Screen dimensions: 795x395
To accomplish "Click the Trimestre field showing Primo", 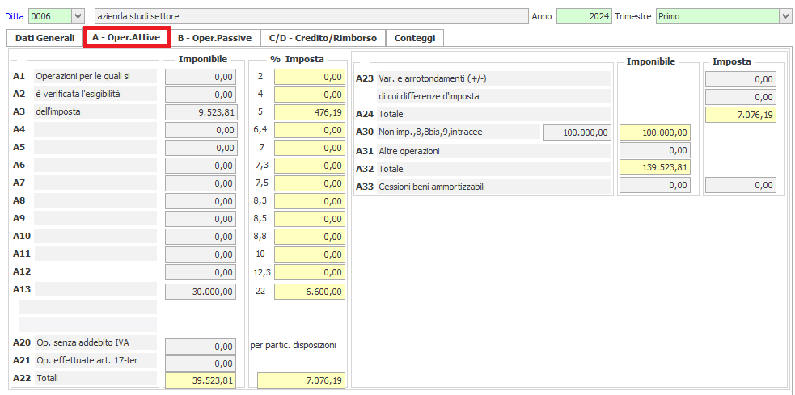I will click(718, 16).
